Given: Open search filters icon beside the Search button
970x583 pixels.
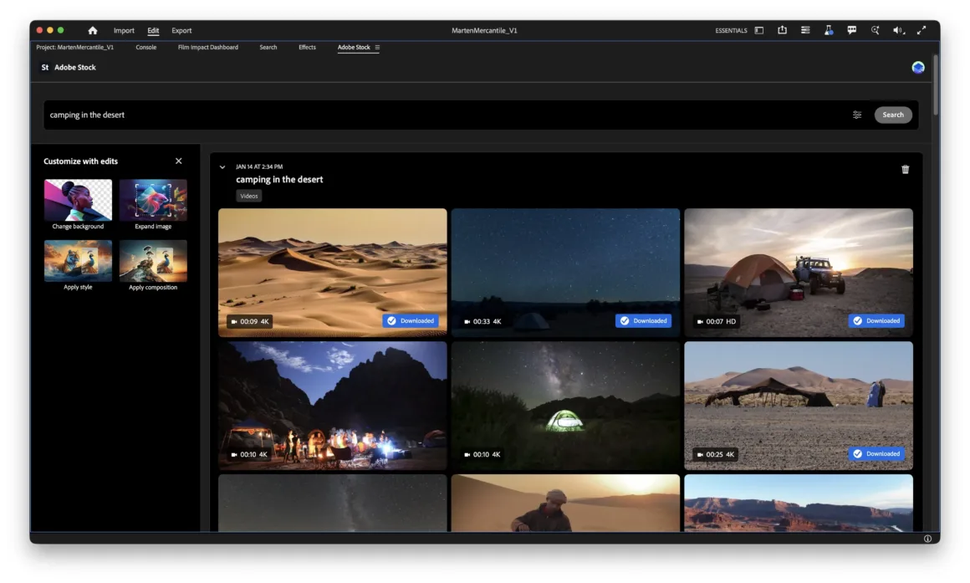Looking at the screenshot, I should 857,115.
